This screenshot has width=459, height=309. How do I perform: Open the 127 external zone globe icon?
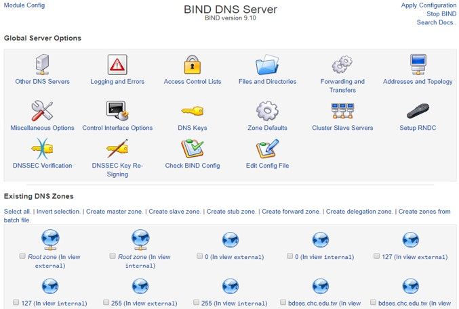(x=411, y=240)
